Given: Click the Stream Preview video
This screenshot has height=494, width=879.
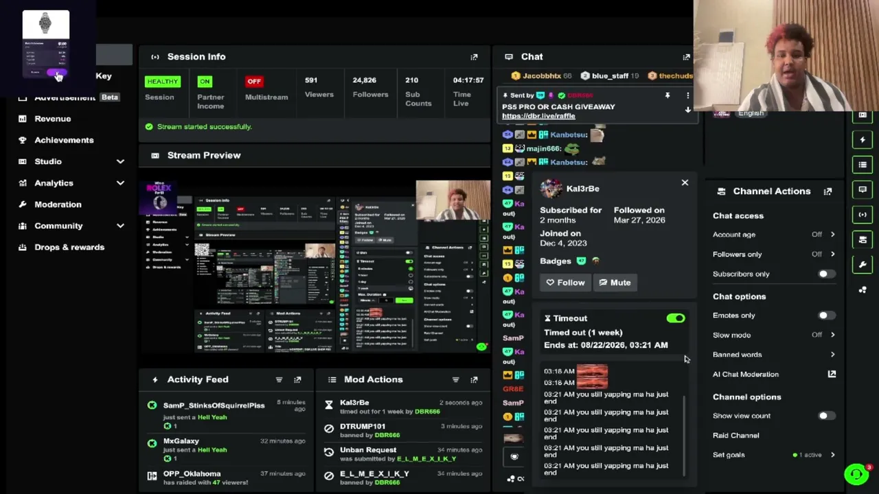Looking at the screenshot, I should click(x=315, y=266).
